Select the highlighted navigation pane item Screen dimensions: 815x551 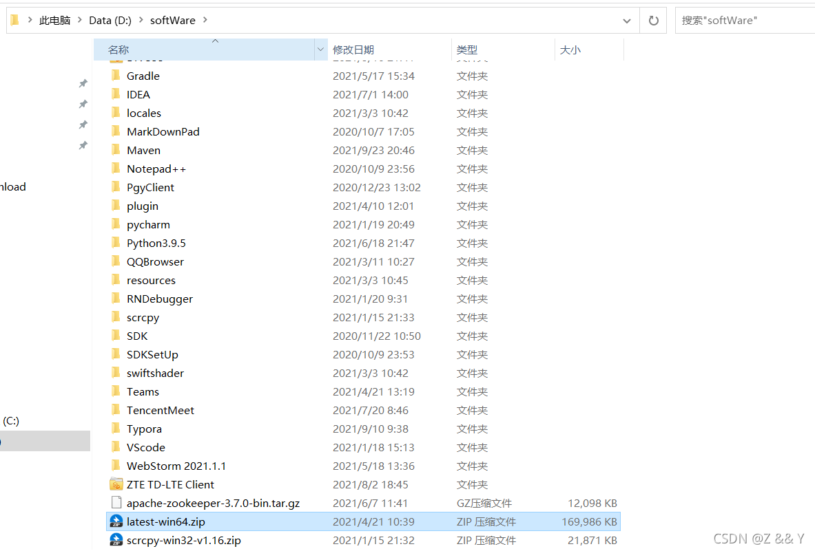pyautogui.click(x=45, y=441)
